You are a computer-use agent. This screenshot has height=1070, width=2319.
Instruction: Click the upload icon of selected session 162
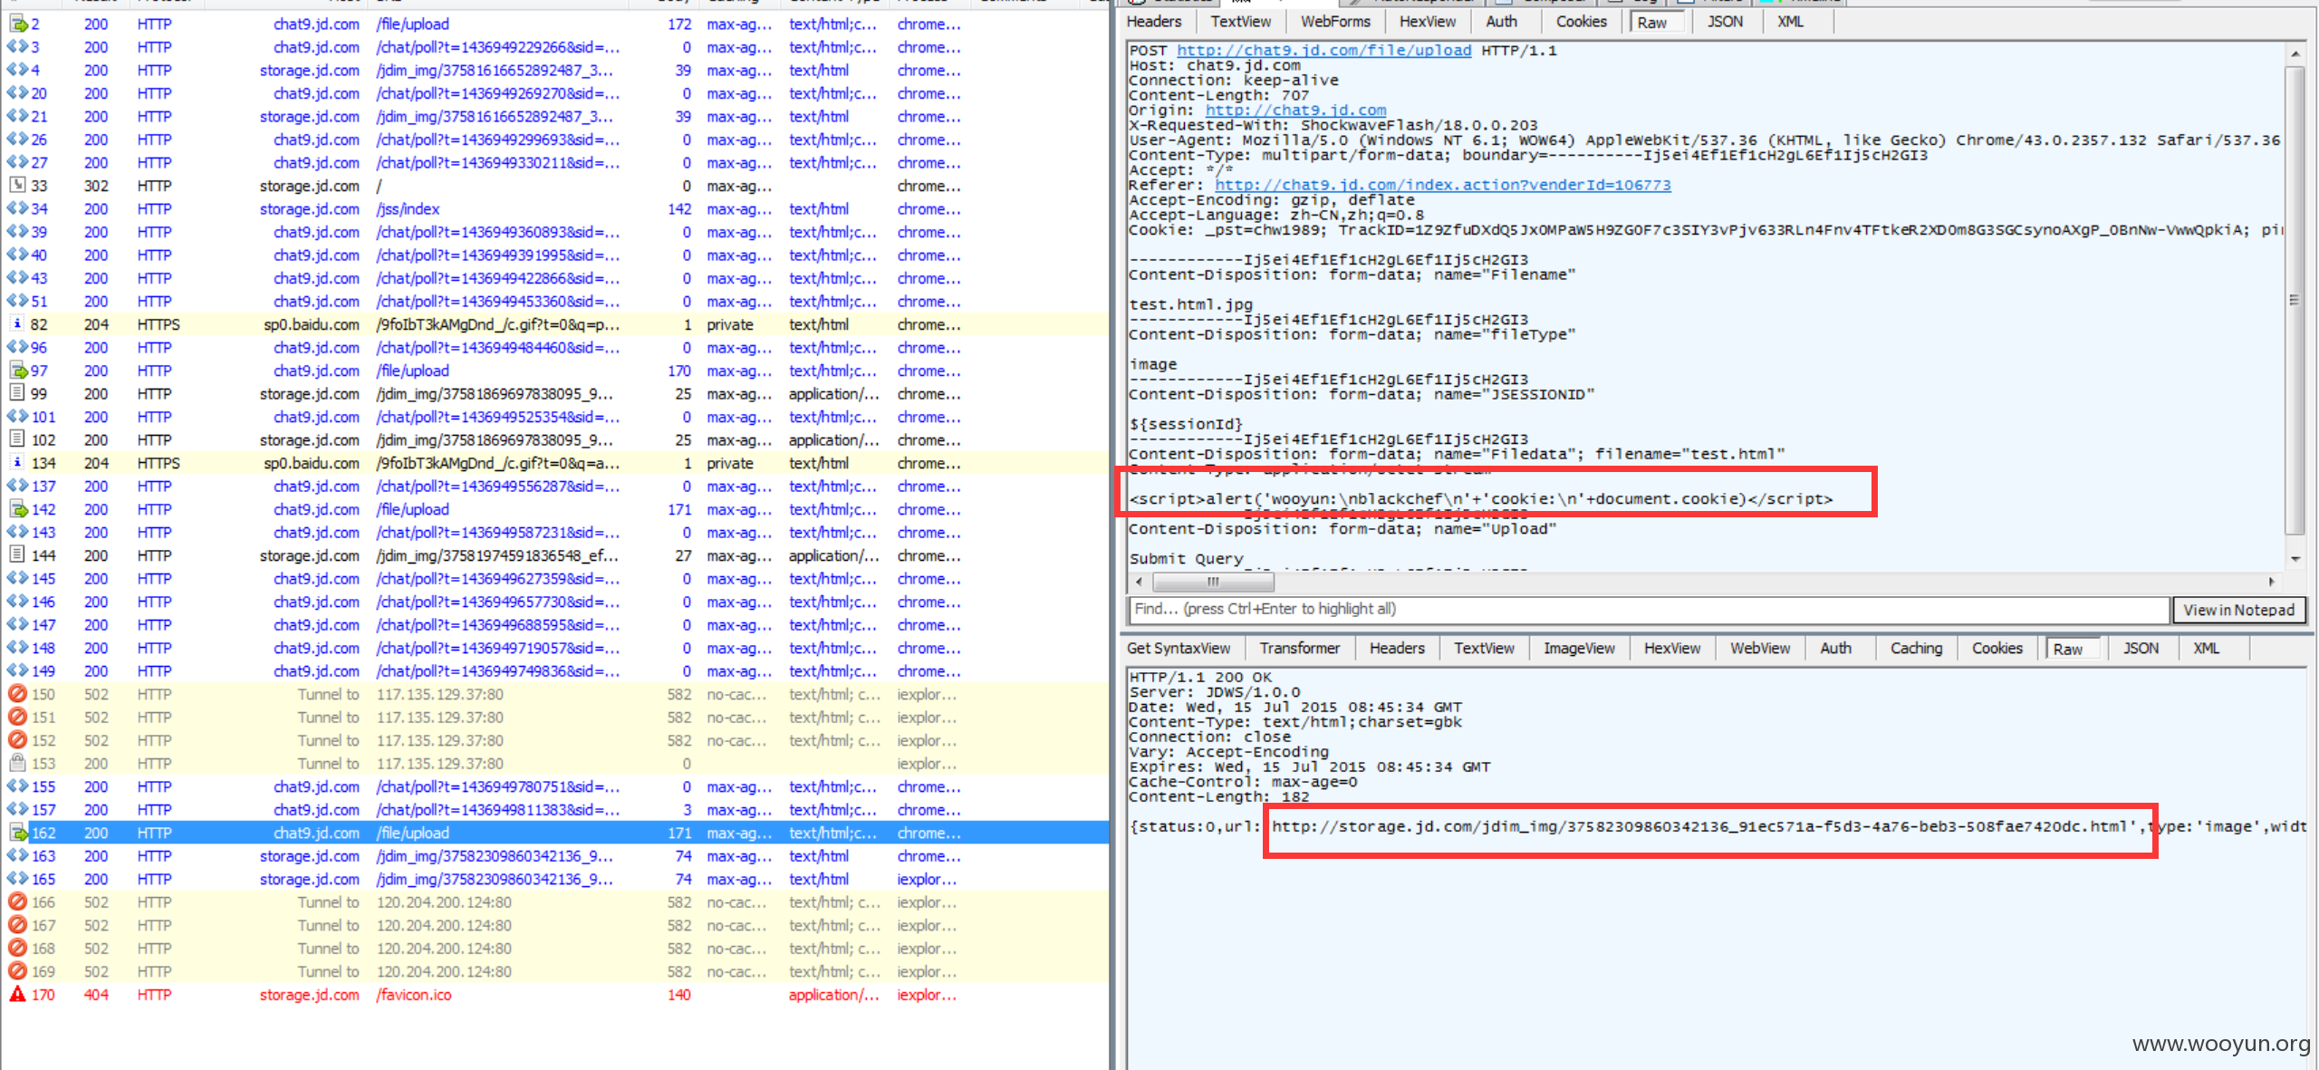pyautogui.click(x=18, y=833)
